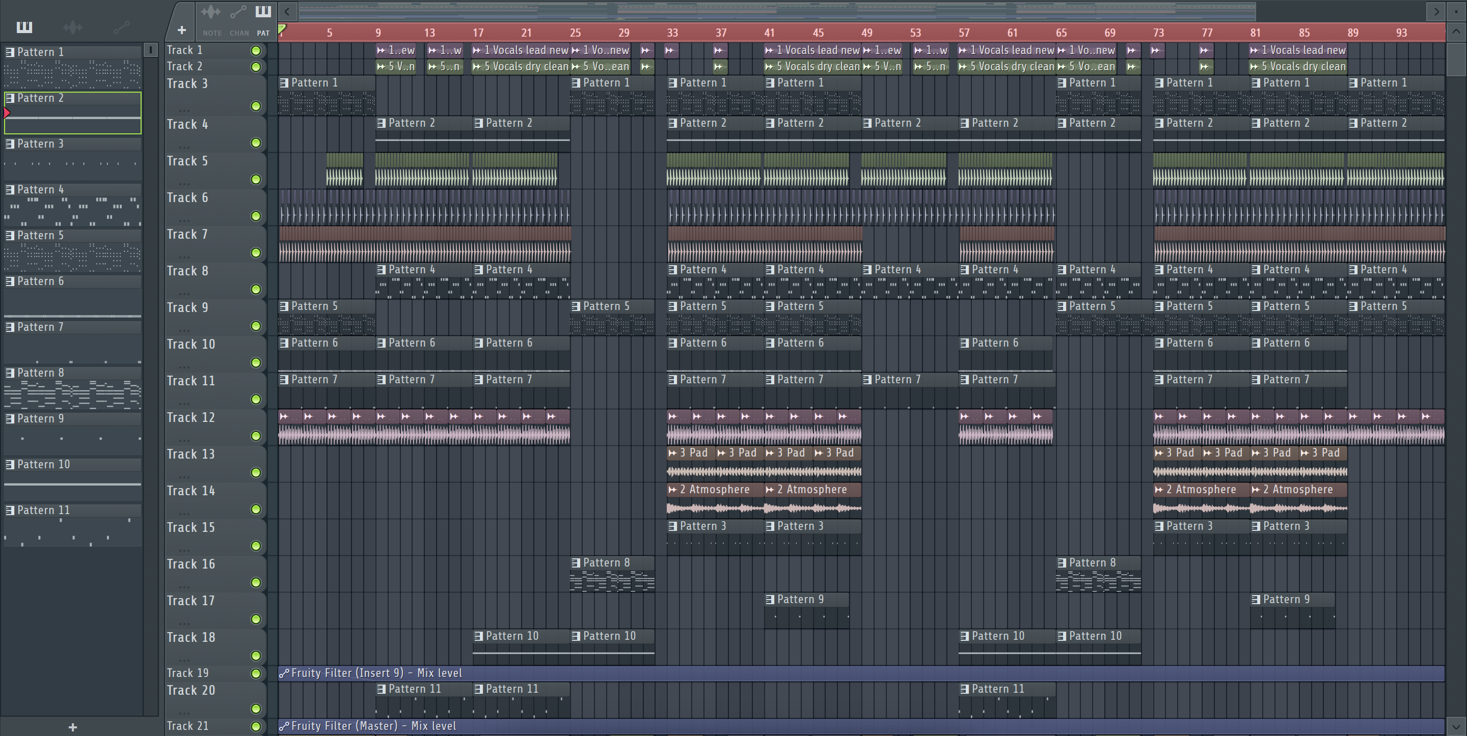This screenshot has width=1467, height=736.
Task: Select the Track 4 header label
Action: [x=187, y=124]
